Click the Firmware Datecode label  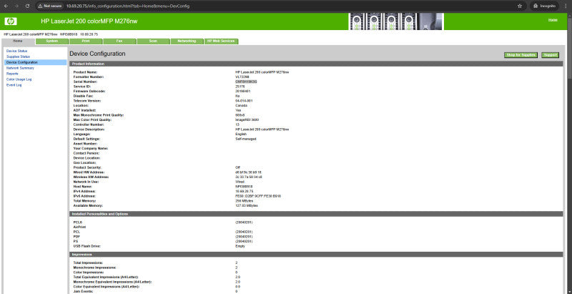(x=89, y=91)
